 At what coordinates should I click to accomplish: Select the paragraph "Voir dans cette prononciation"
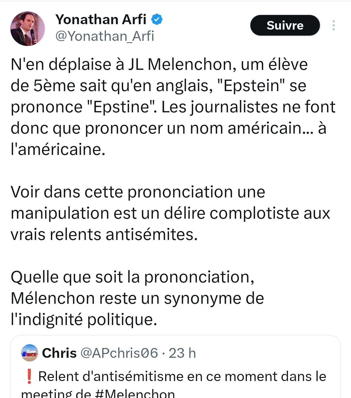pyautogui.click(x=170, y=213)
